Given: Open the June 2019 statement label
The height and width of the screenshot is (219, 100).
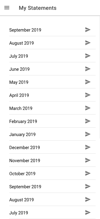Looking at the screenshot, I should 19,69.
